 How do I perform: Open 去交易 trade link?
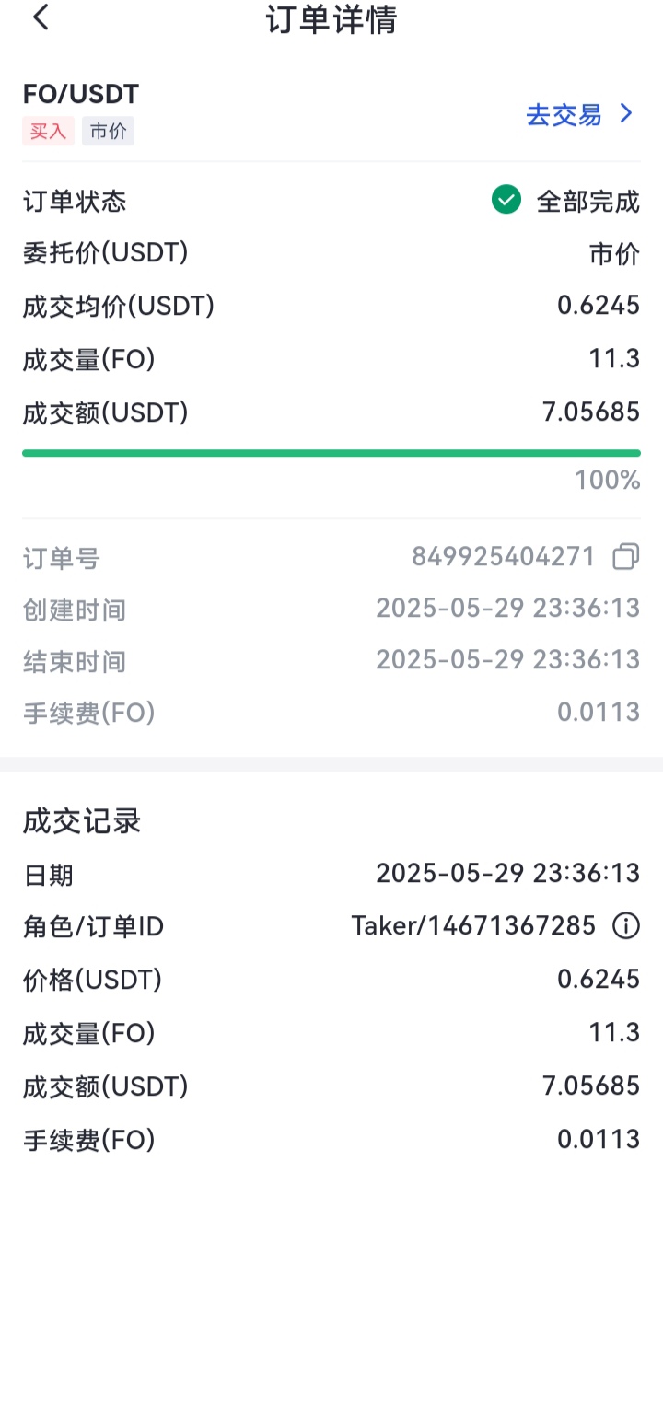tap(564, 114)
